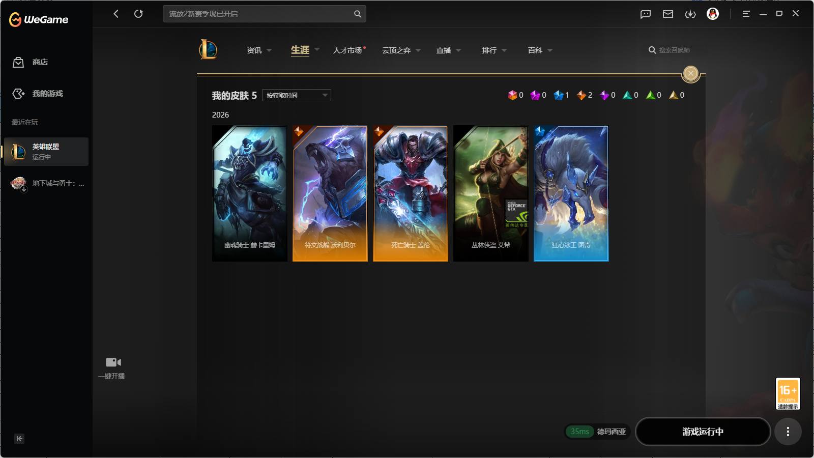Click the blue gem rarity filter icon
Image resolution: width=814 pixels, height=458 pixels.
click(559, 95)
